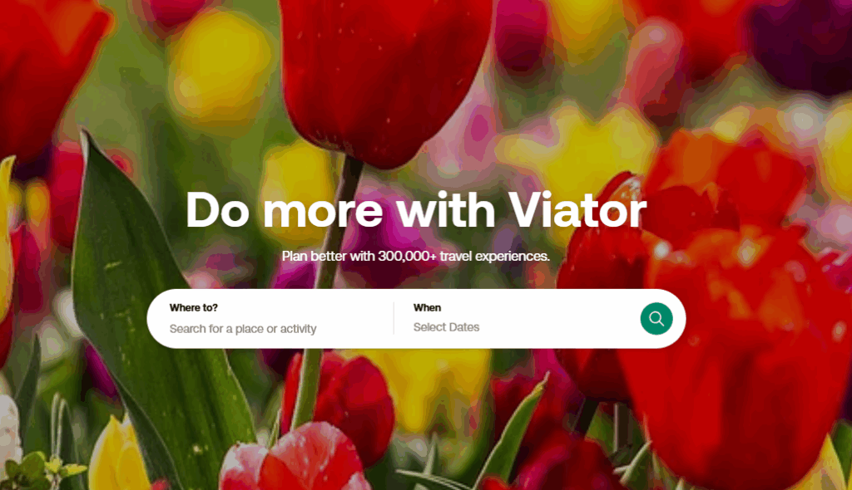852x490 pixels.
Task: Click the 'Where to?' label
Action: [x=193, y=307]
